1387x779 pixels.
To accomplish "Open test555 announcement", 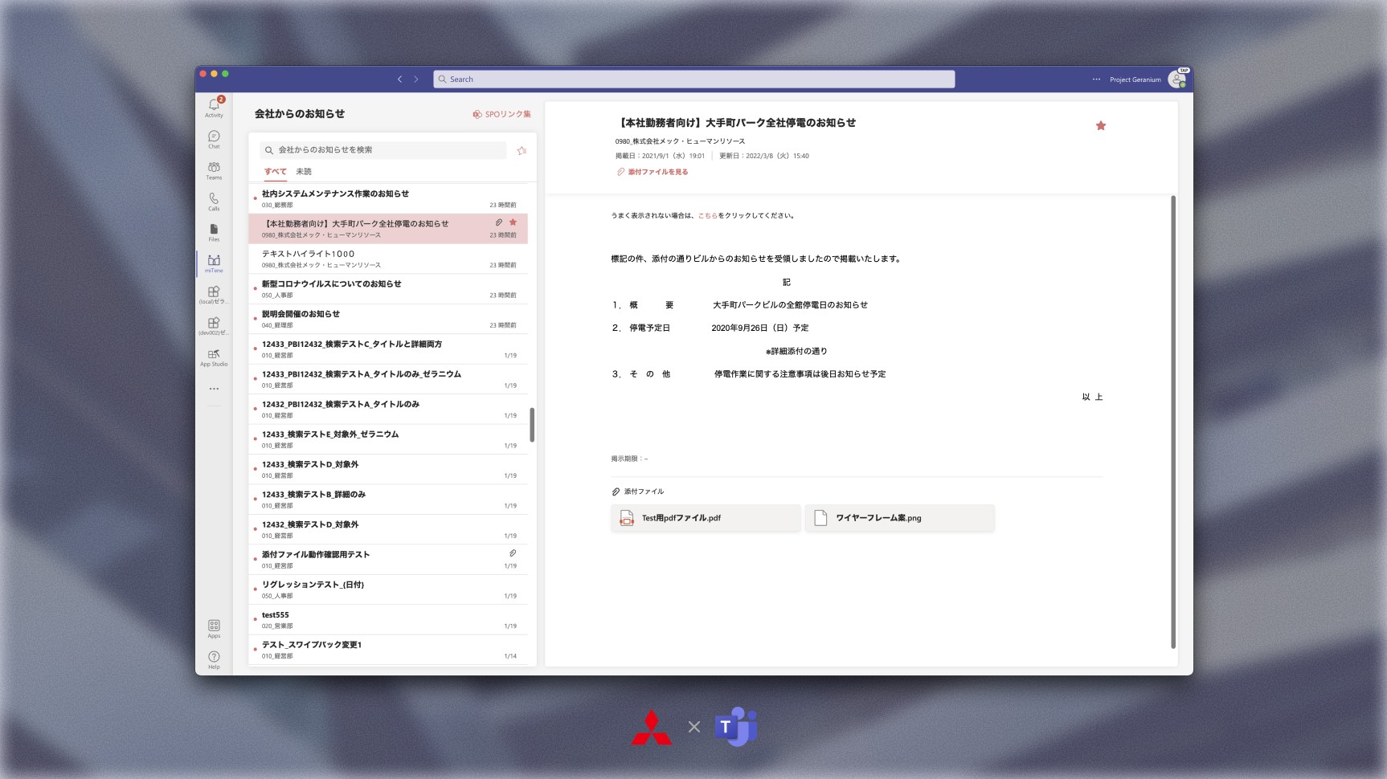I will click(x=388, y=620).
